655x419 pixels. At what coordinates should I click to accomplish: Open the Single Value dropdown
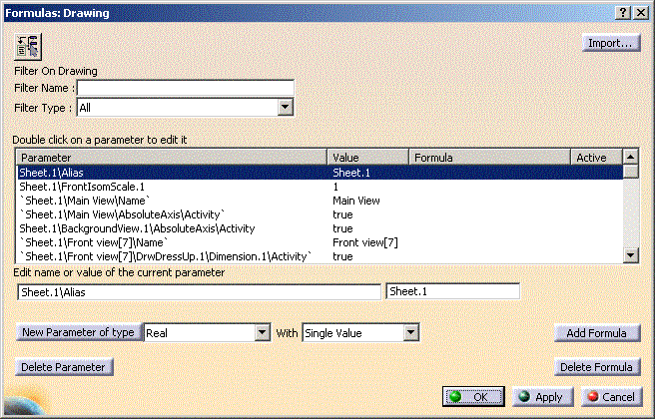[x=406, y=332]
